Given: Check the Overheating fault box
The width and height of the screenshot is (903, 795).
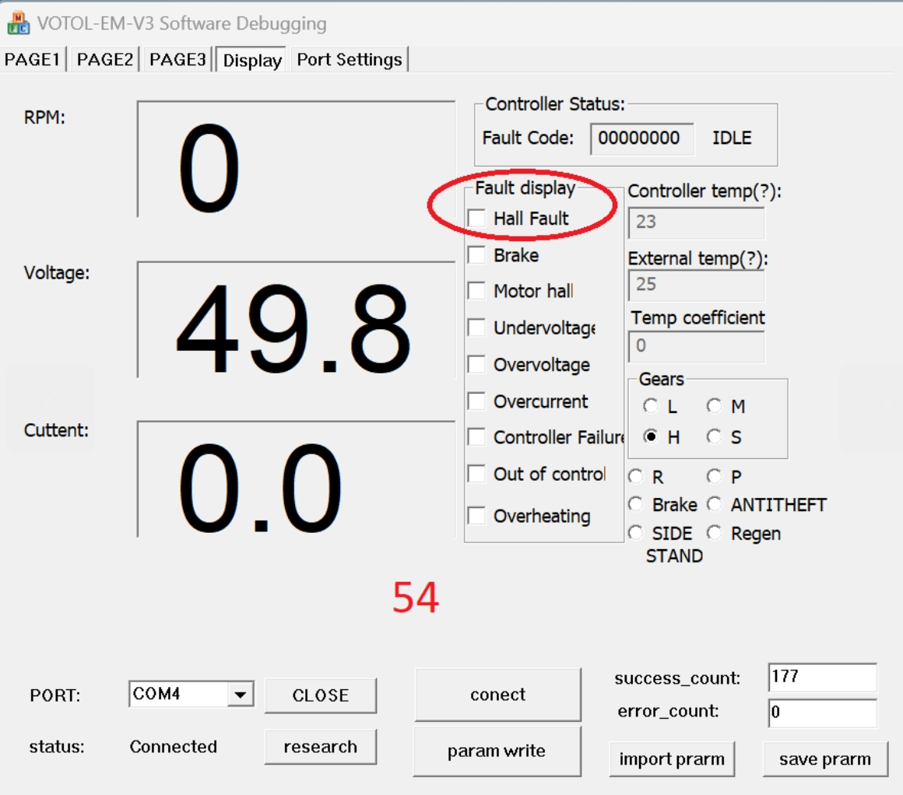Looking at the screenshot, I should pos(476,516).
